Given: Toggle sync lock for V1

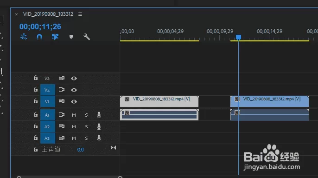Looking at the screenshot, I should 62,101.
